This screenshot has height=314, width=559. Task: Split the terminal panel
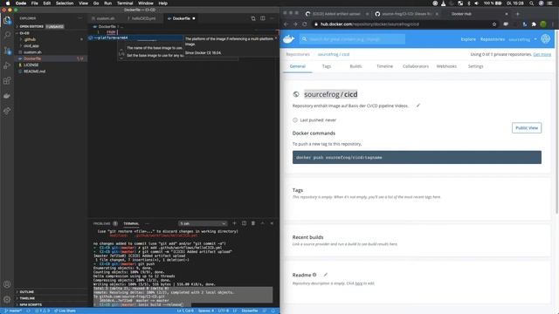click(244, 223)
